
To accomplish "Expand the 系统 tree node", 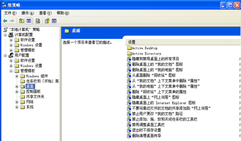I will [17, 107].
